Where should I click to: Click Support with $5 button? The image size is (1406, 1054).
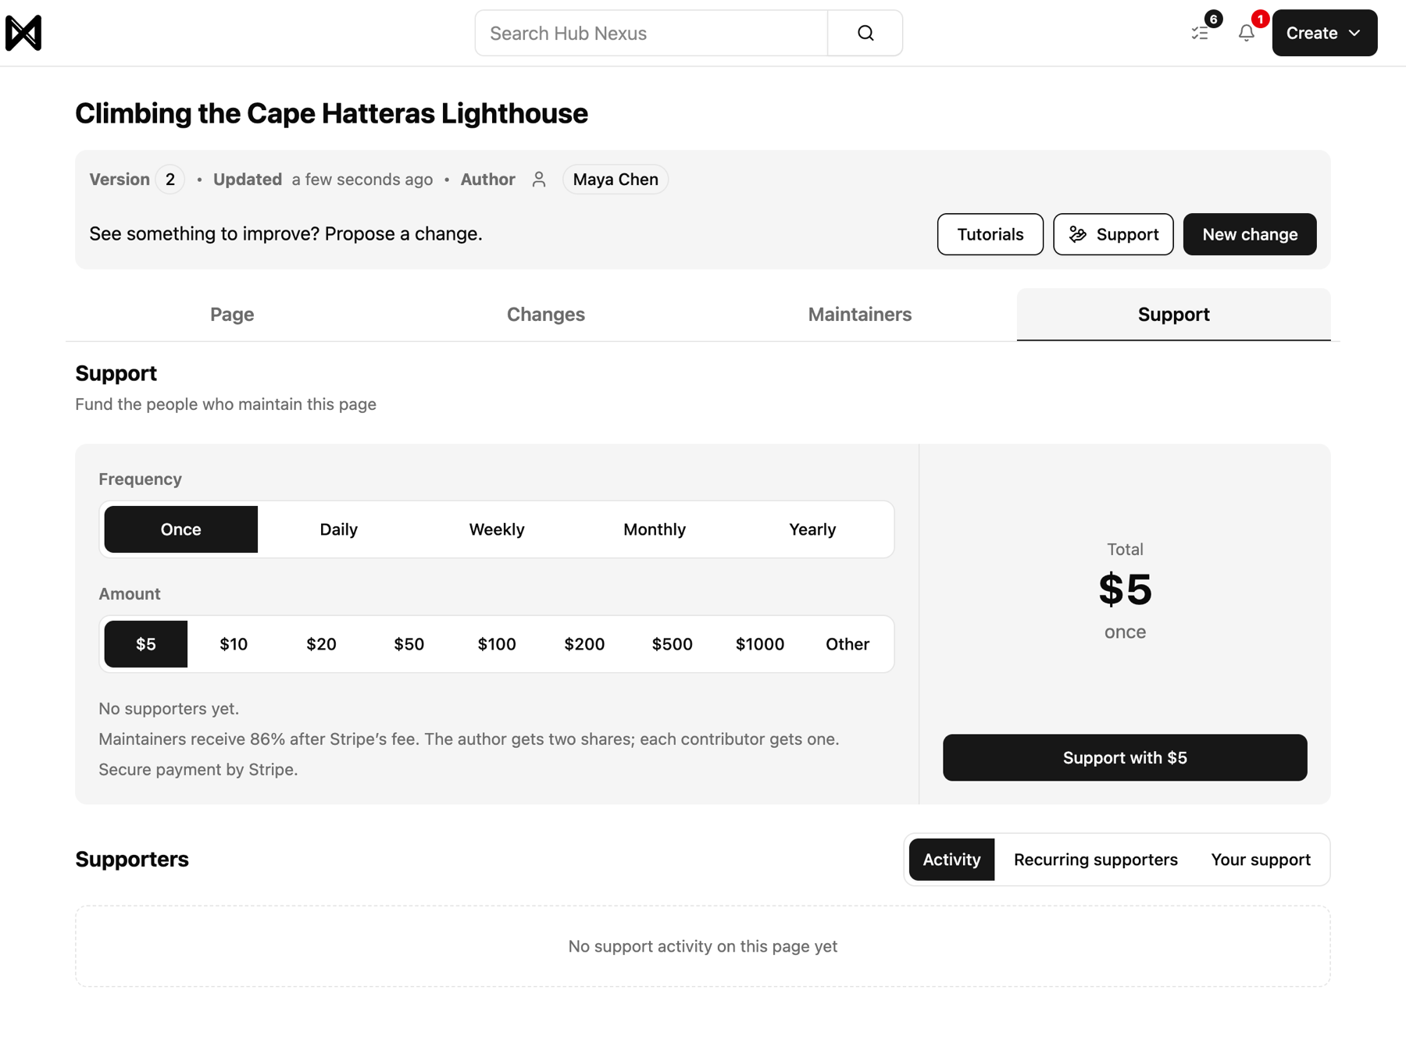tap(1125, 757)
